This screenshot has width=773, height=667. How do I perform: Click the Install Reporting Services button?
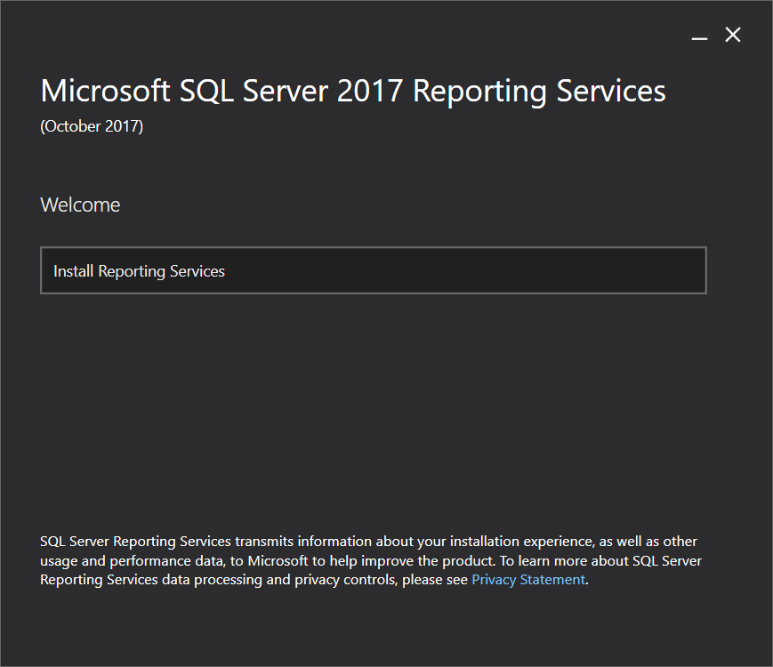click(x=374, y=270)
